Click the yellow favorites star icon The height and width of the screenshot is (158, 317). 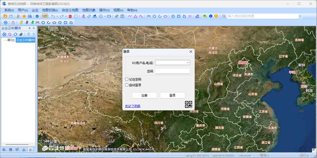click(x=24, y=16)
